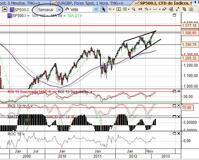Click the 2012 year on the time axis
Image resolution: width=199 pixels, height=160 pixels.
(x=133, y=156)
